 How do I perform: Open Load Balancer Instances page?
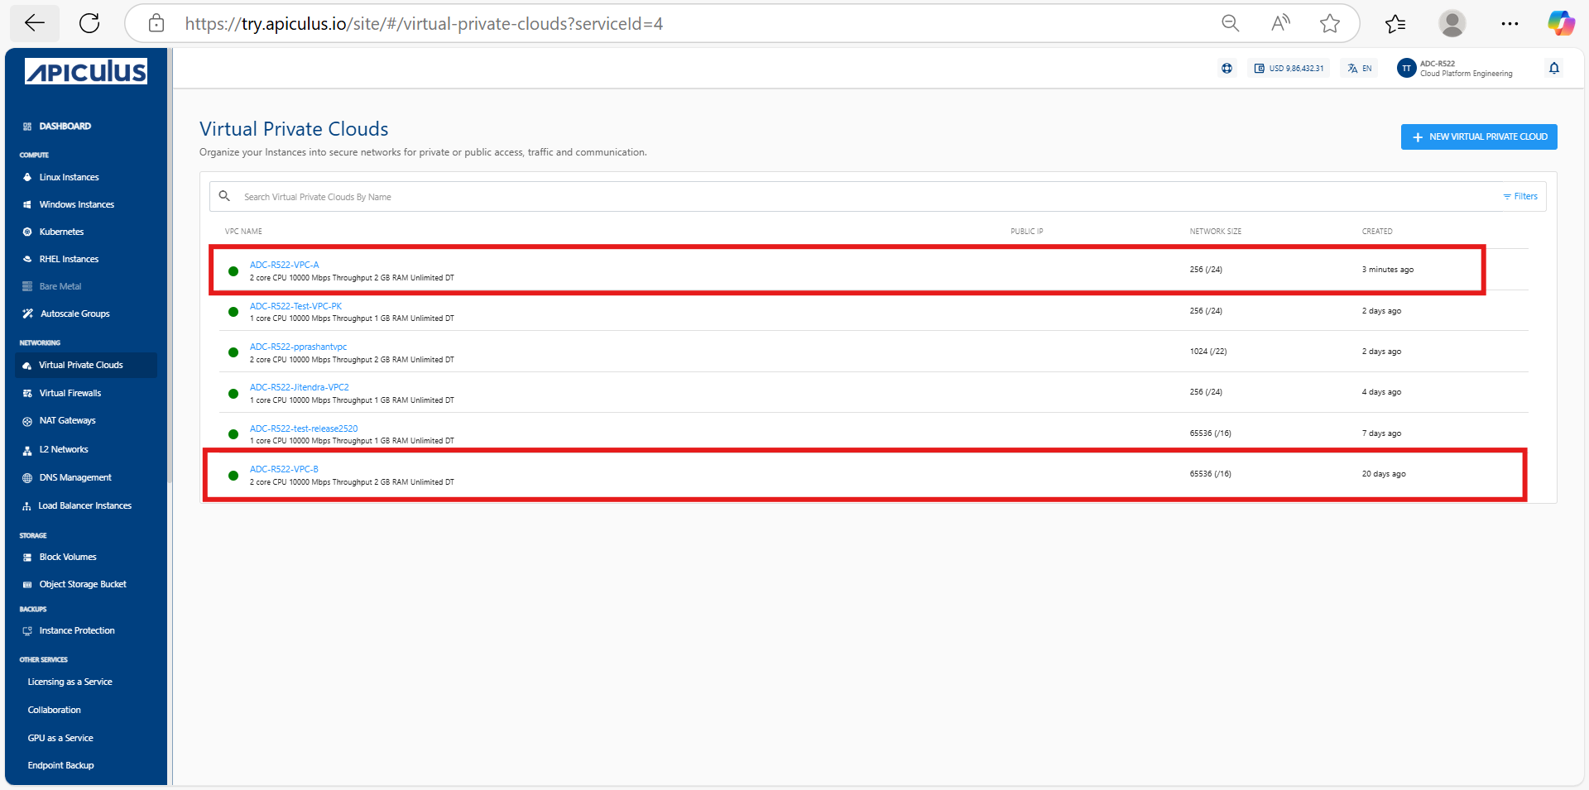click(x=84, y=505)
